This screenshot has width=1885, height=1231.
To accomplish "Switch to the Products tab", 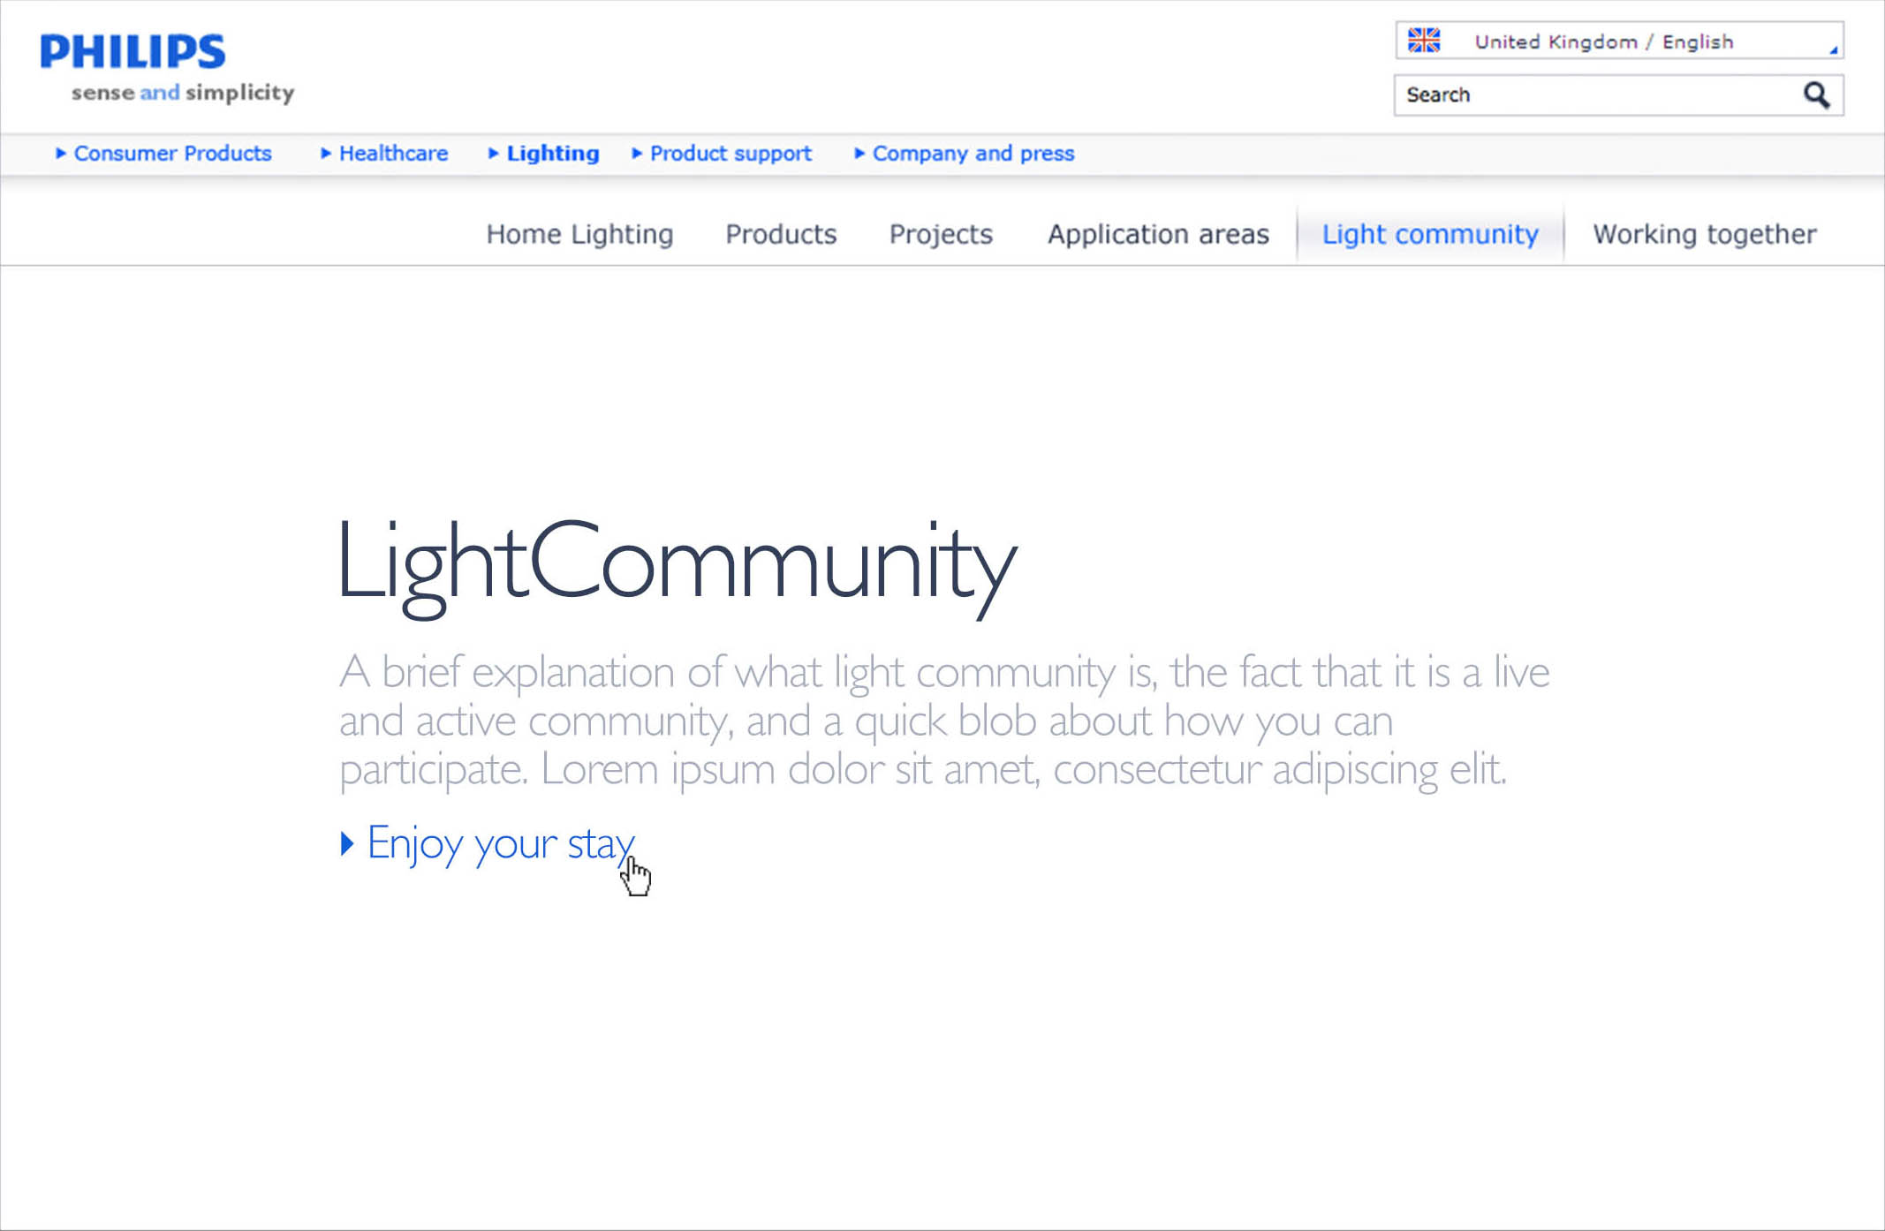I will [780, 234].
